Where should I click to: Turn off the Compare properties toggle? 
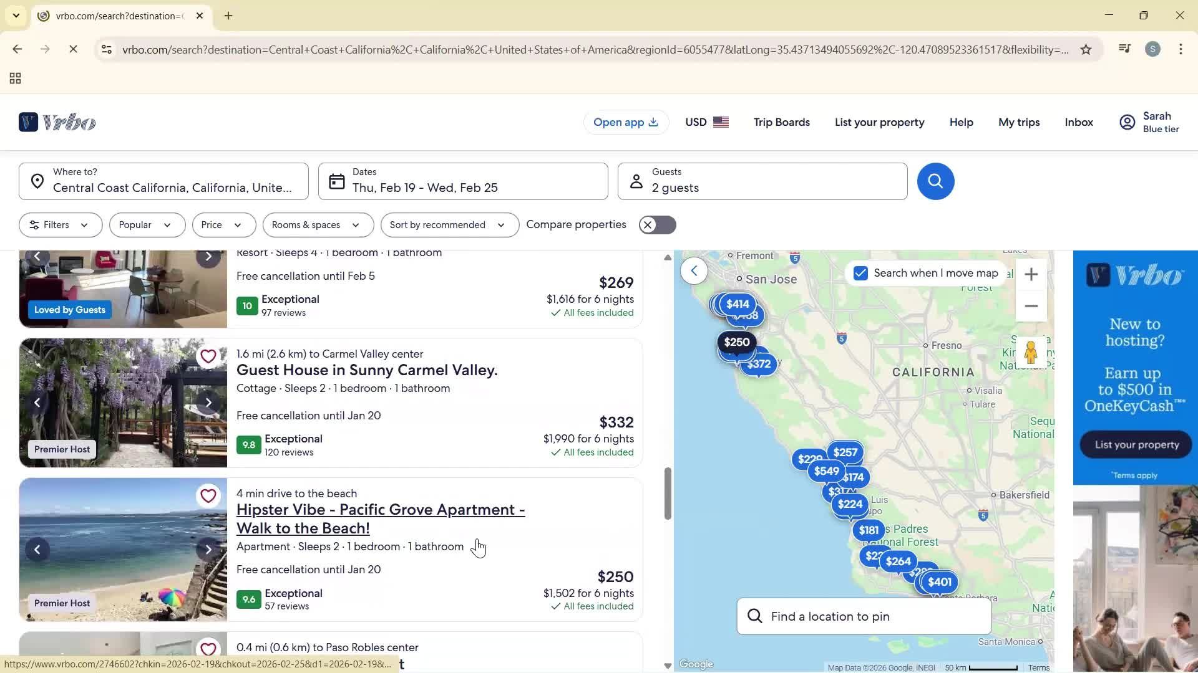[656, 224]
